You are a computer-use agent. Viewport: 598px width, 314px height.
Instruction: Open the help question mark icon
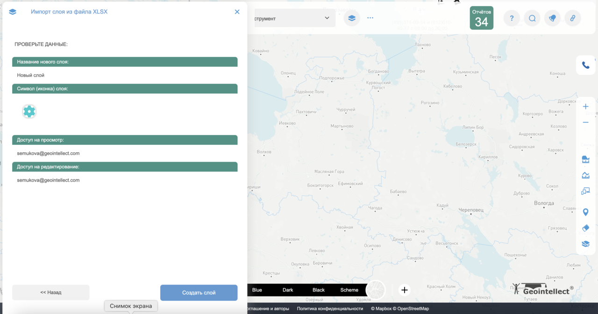pyautogui.click(x=511, y=18)
